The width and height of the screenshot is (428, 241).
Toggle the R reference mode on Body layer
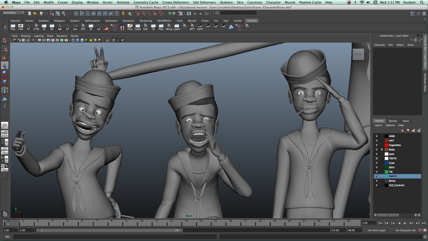(x=382, y=150)
